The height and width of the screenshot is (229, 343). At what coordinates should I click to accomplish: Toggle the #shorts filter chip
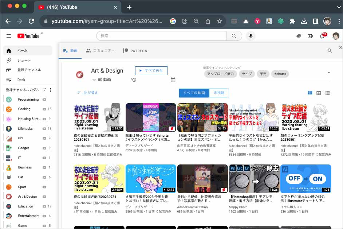(x=280, y=74)
